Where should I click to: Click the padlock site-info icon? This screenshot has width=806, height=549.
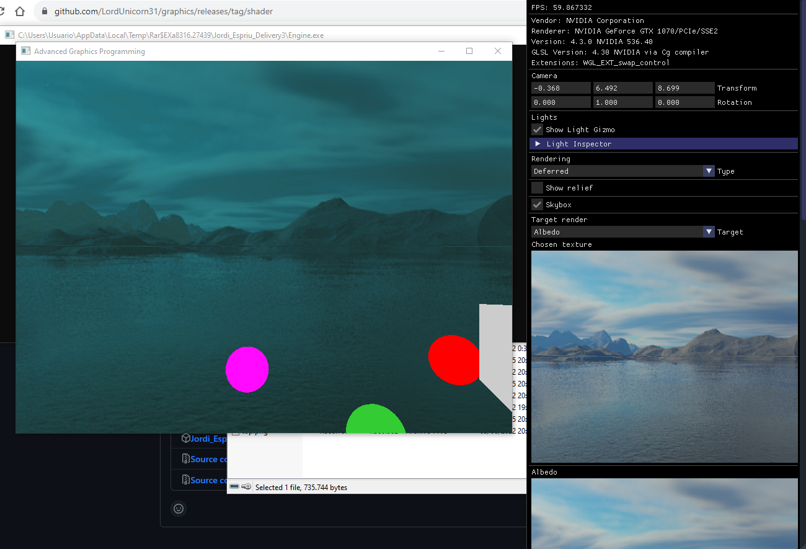[44, 12]
